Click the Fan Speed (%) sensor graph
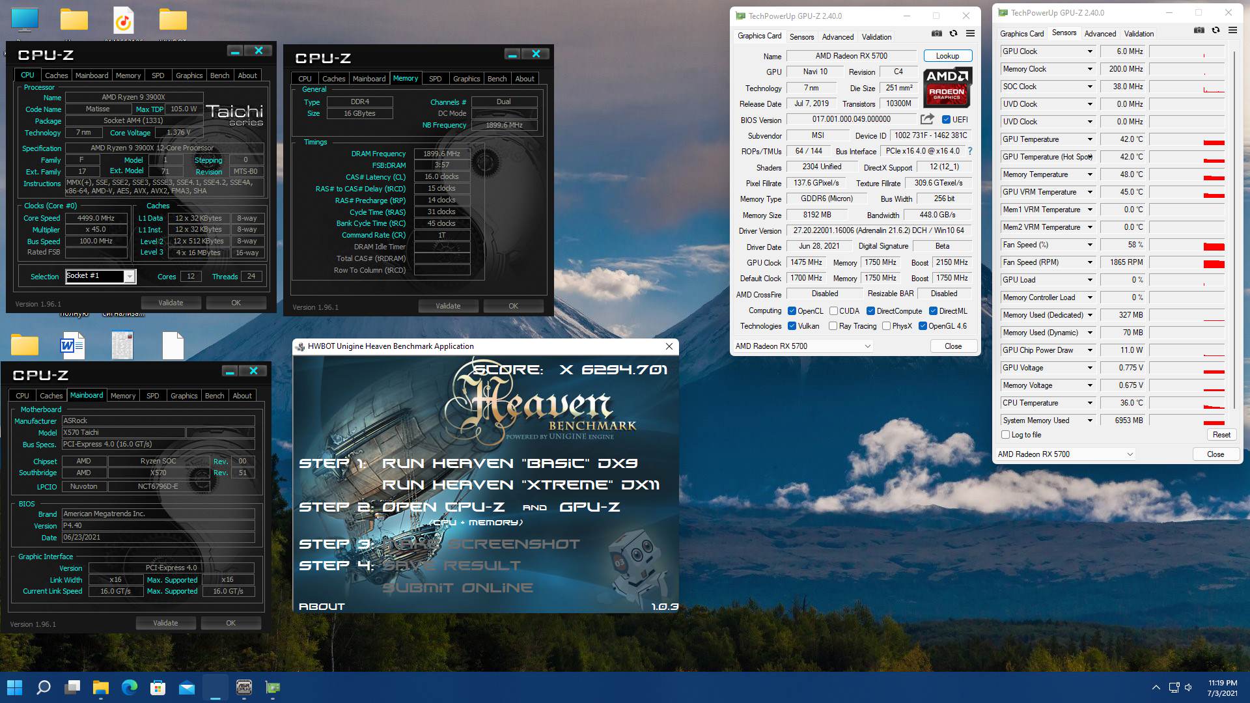 pos(1187,245)
